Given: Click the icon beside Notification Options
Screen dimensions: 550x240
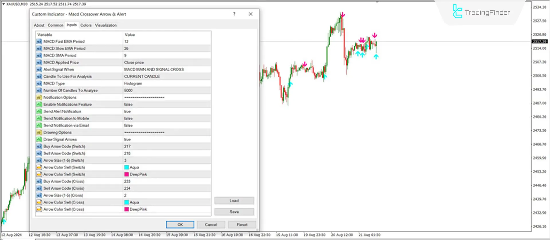Looking at the screenshot, I should pyautogui.click(x=39, y=97).
